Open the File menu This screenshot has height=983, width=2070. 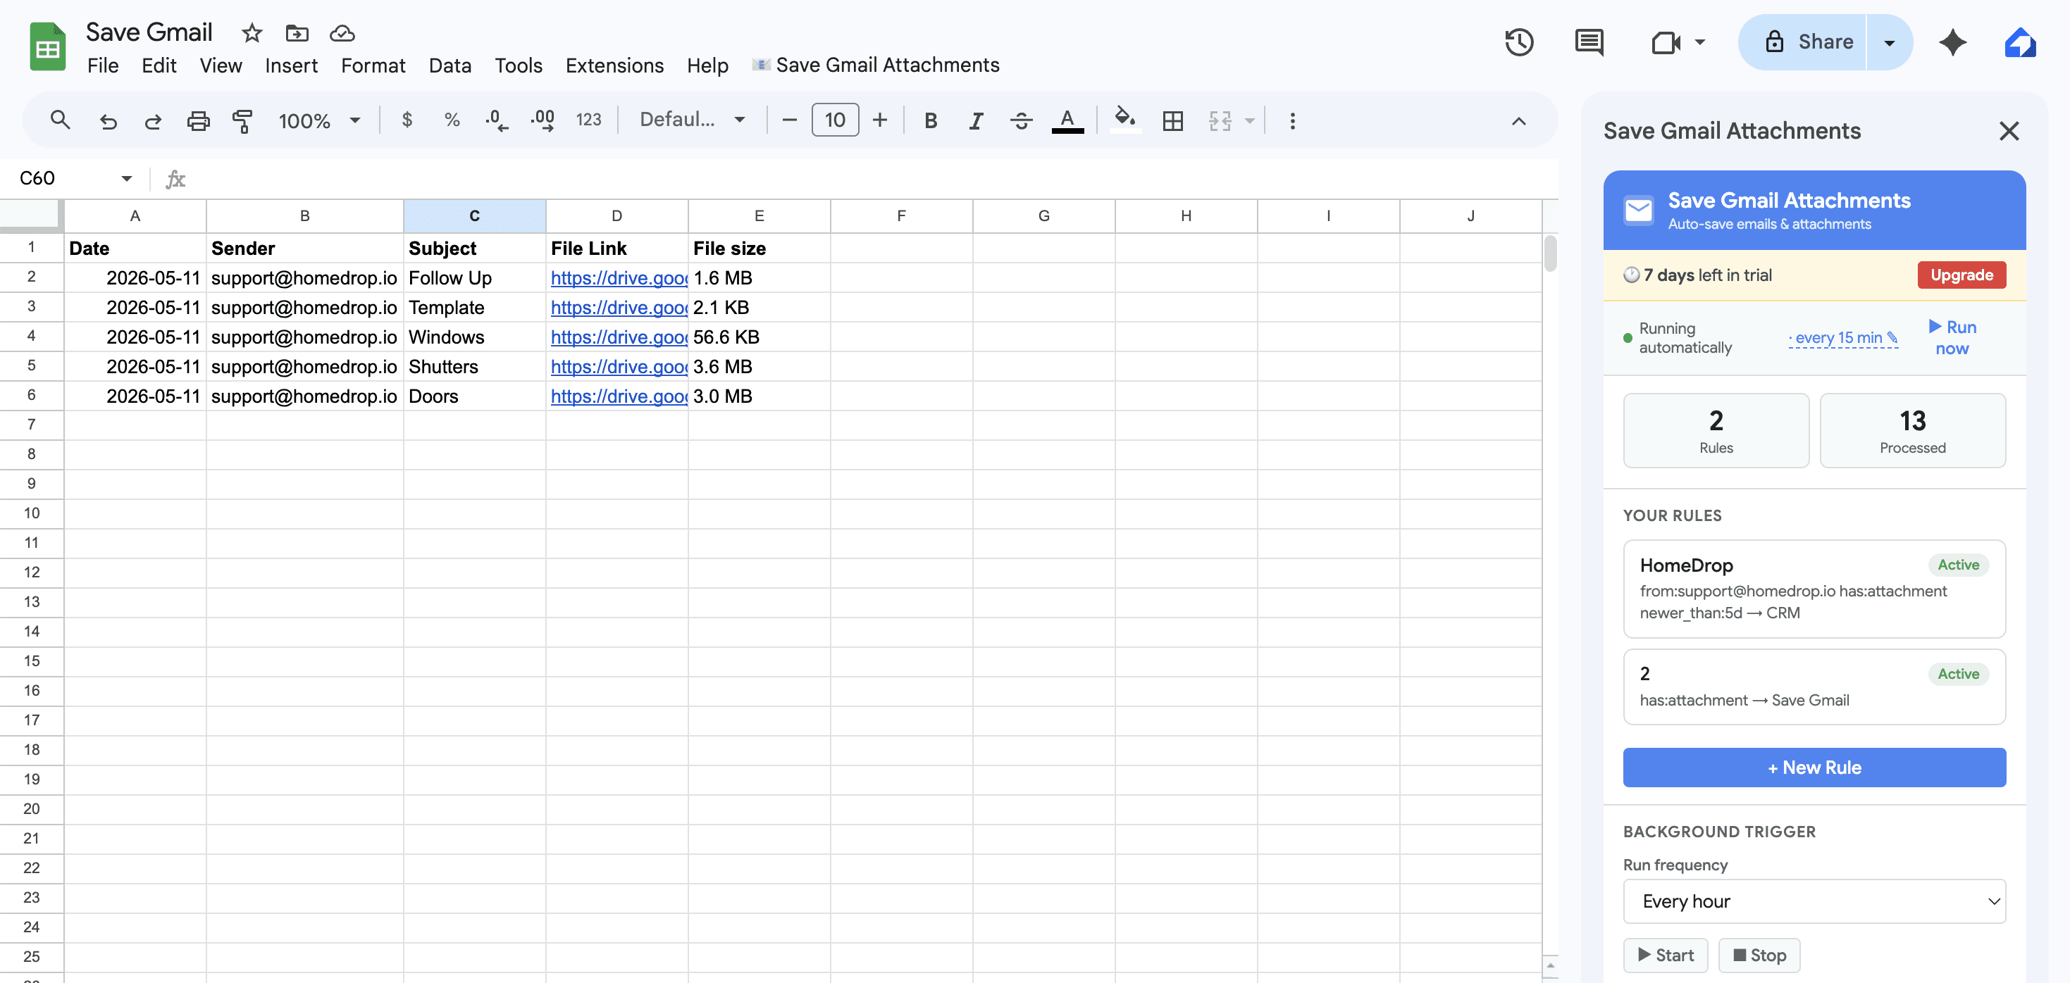pyautogui.click(x=103, y=66)
